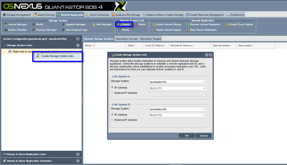Expand Volume & Share Replication Schedules section

[x=78, y=161]
